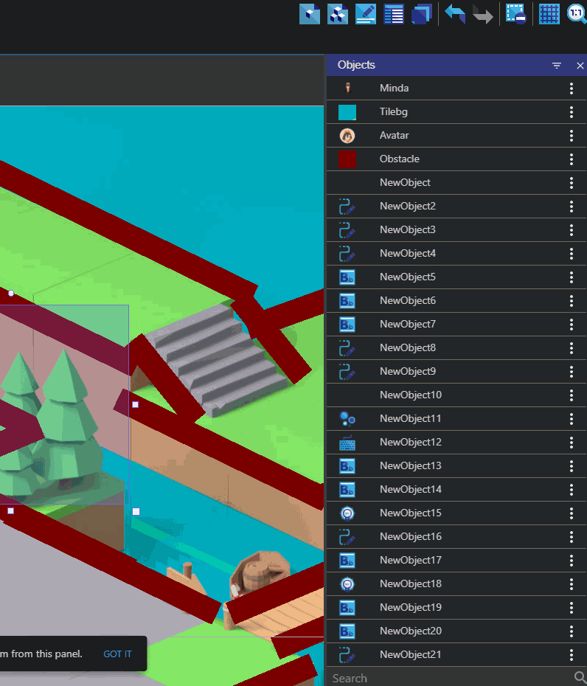This screenshot has height=686, width=587.
Task: Open the object groups editor
Action: pyautogui.click(x=338, y=14)
